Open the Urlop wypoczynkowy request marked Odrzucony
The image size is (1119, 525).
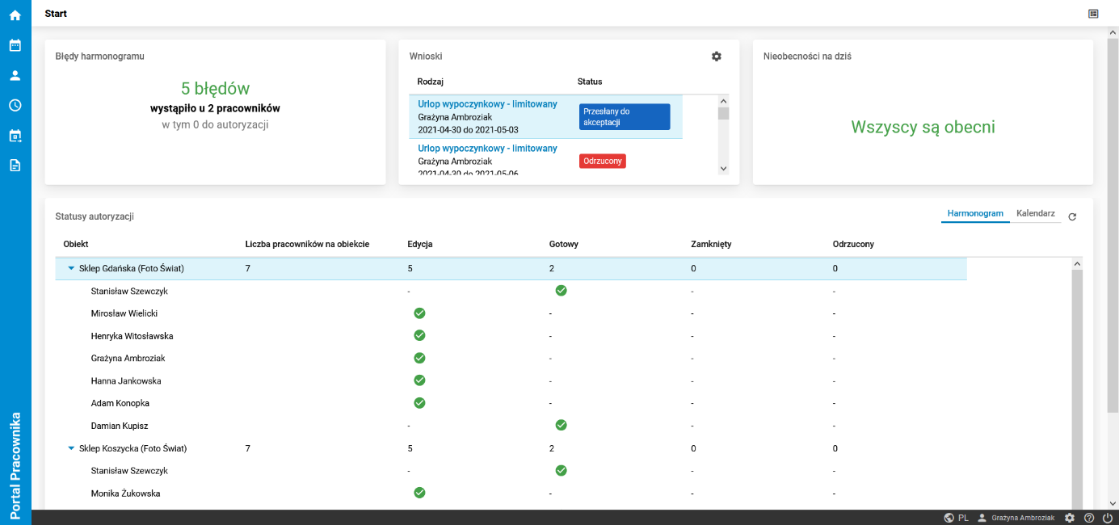487,149
